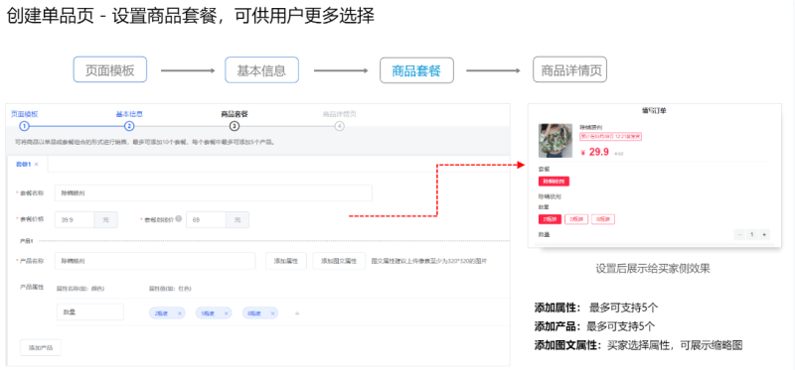Focus the 套餐名称 input field
795x370 pixels.
point(214,192)
